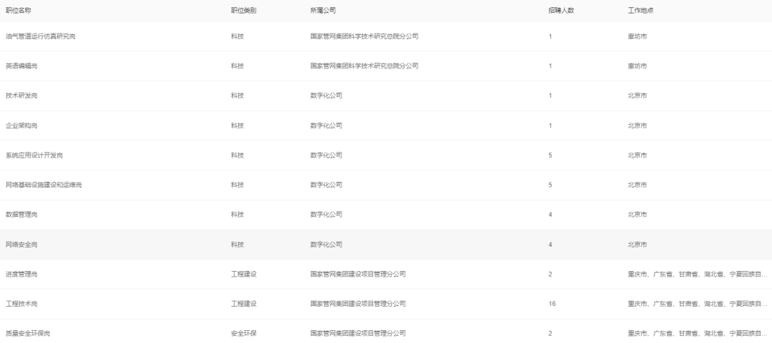The image size is (772, 343).
Task: Click 科技 category in 英语编辑岗 row
Action: [237, 66]
